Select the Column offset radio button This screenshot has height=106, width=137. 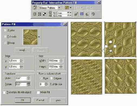pos(51,78)
